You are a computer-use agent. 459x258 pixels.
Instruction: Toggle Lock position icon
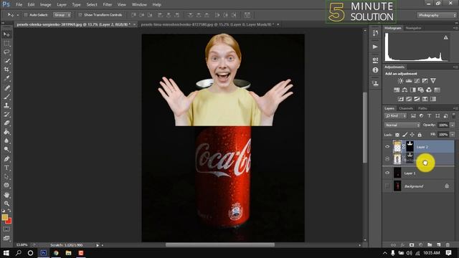412,135
